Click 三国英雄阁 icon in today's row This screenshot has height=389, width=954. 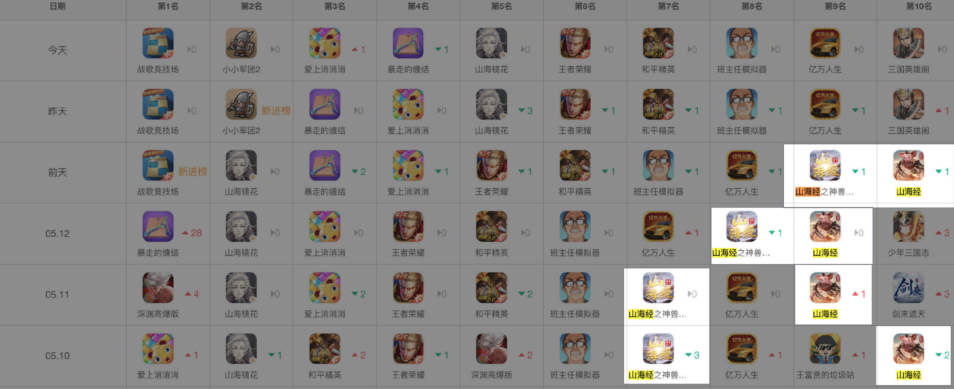(909, 43)
